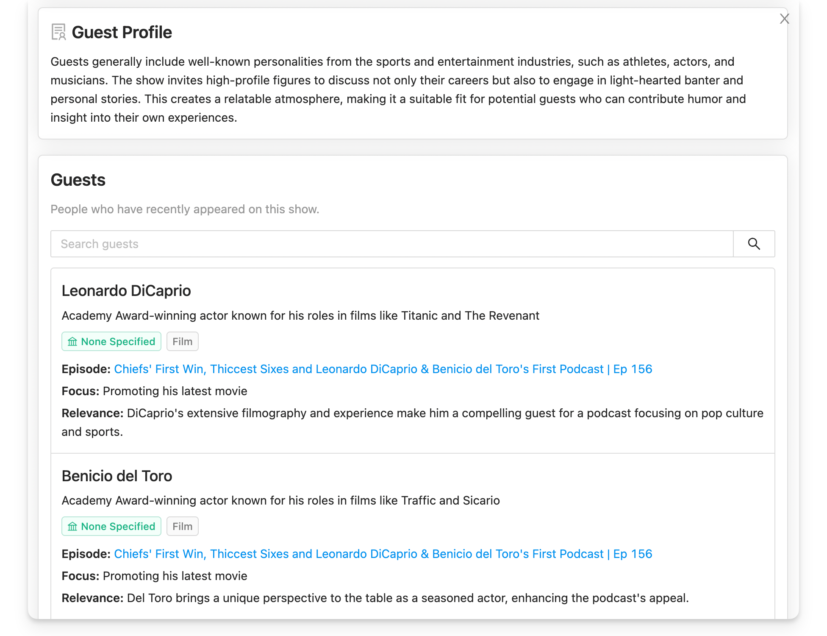Click del Toro's Traffic and Sicario description

280,500
